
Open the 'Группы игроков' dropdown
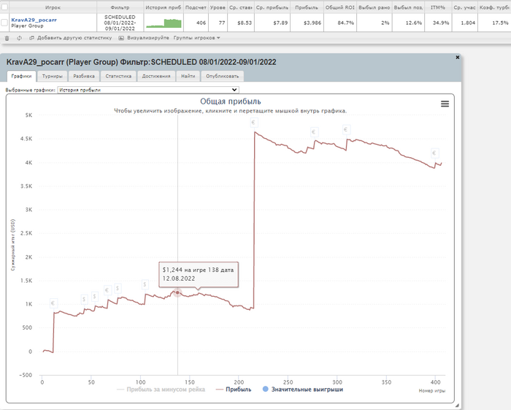(x=197, y=38)
